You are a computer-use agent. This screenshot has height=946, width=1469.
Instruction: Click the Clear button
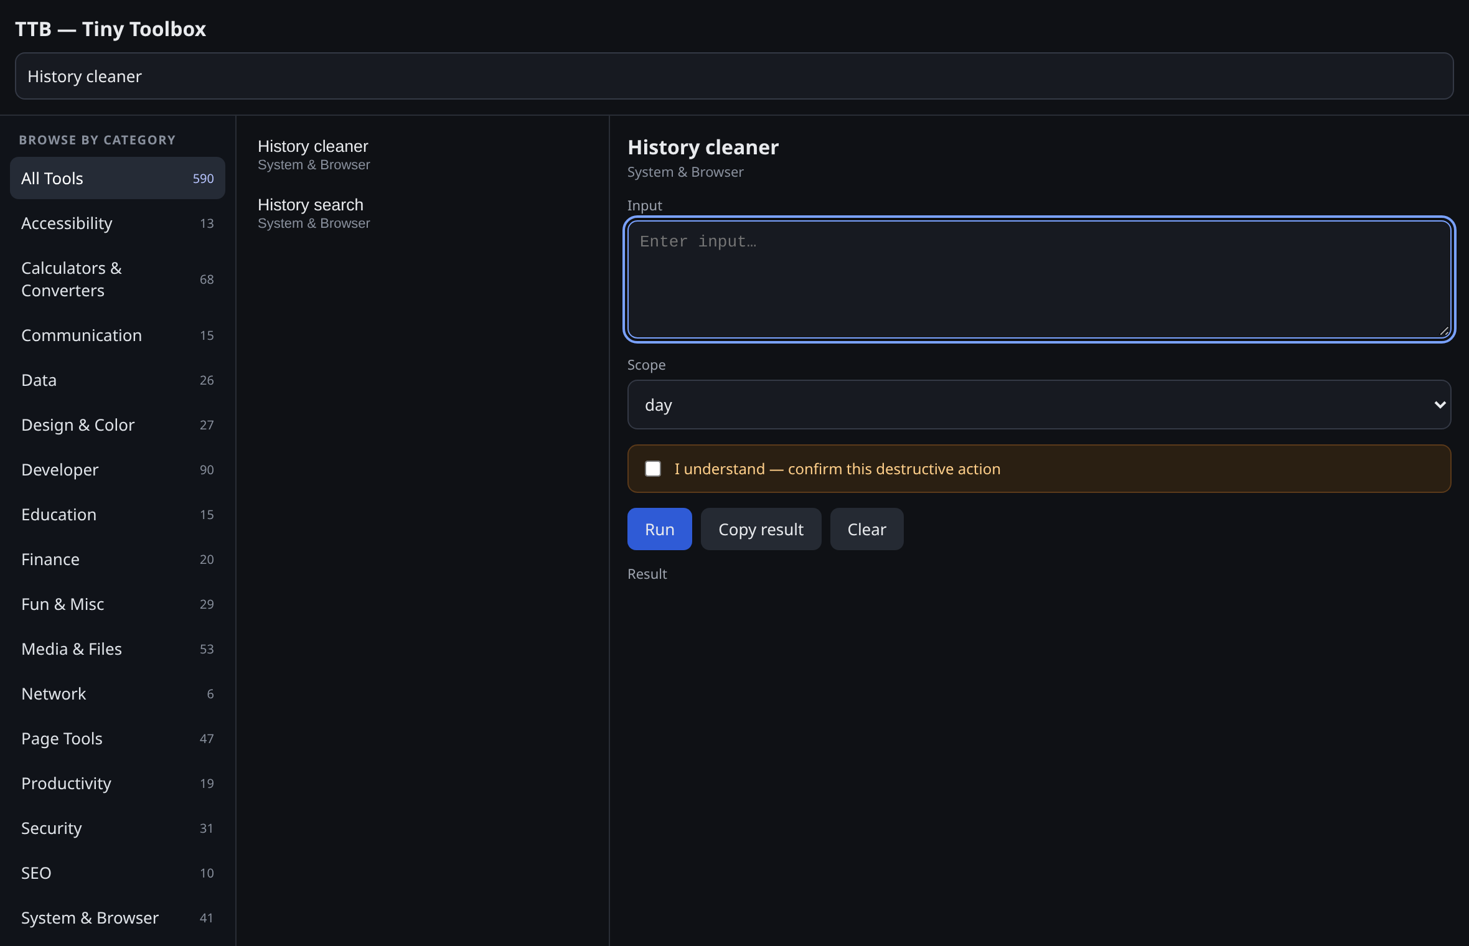[866, 529]
